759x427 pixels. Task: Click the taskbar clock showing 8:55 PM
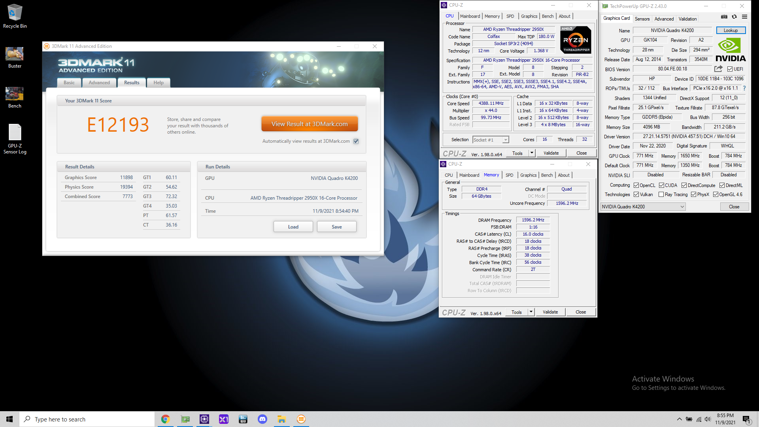pos(725,419)
